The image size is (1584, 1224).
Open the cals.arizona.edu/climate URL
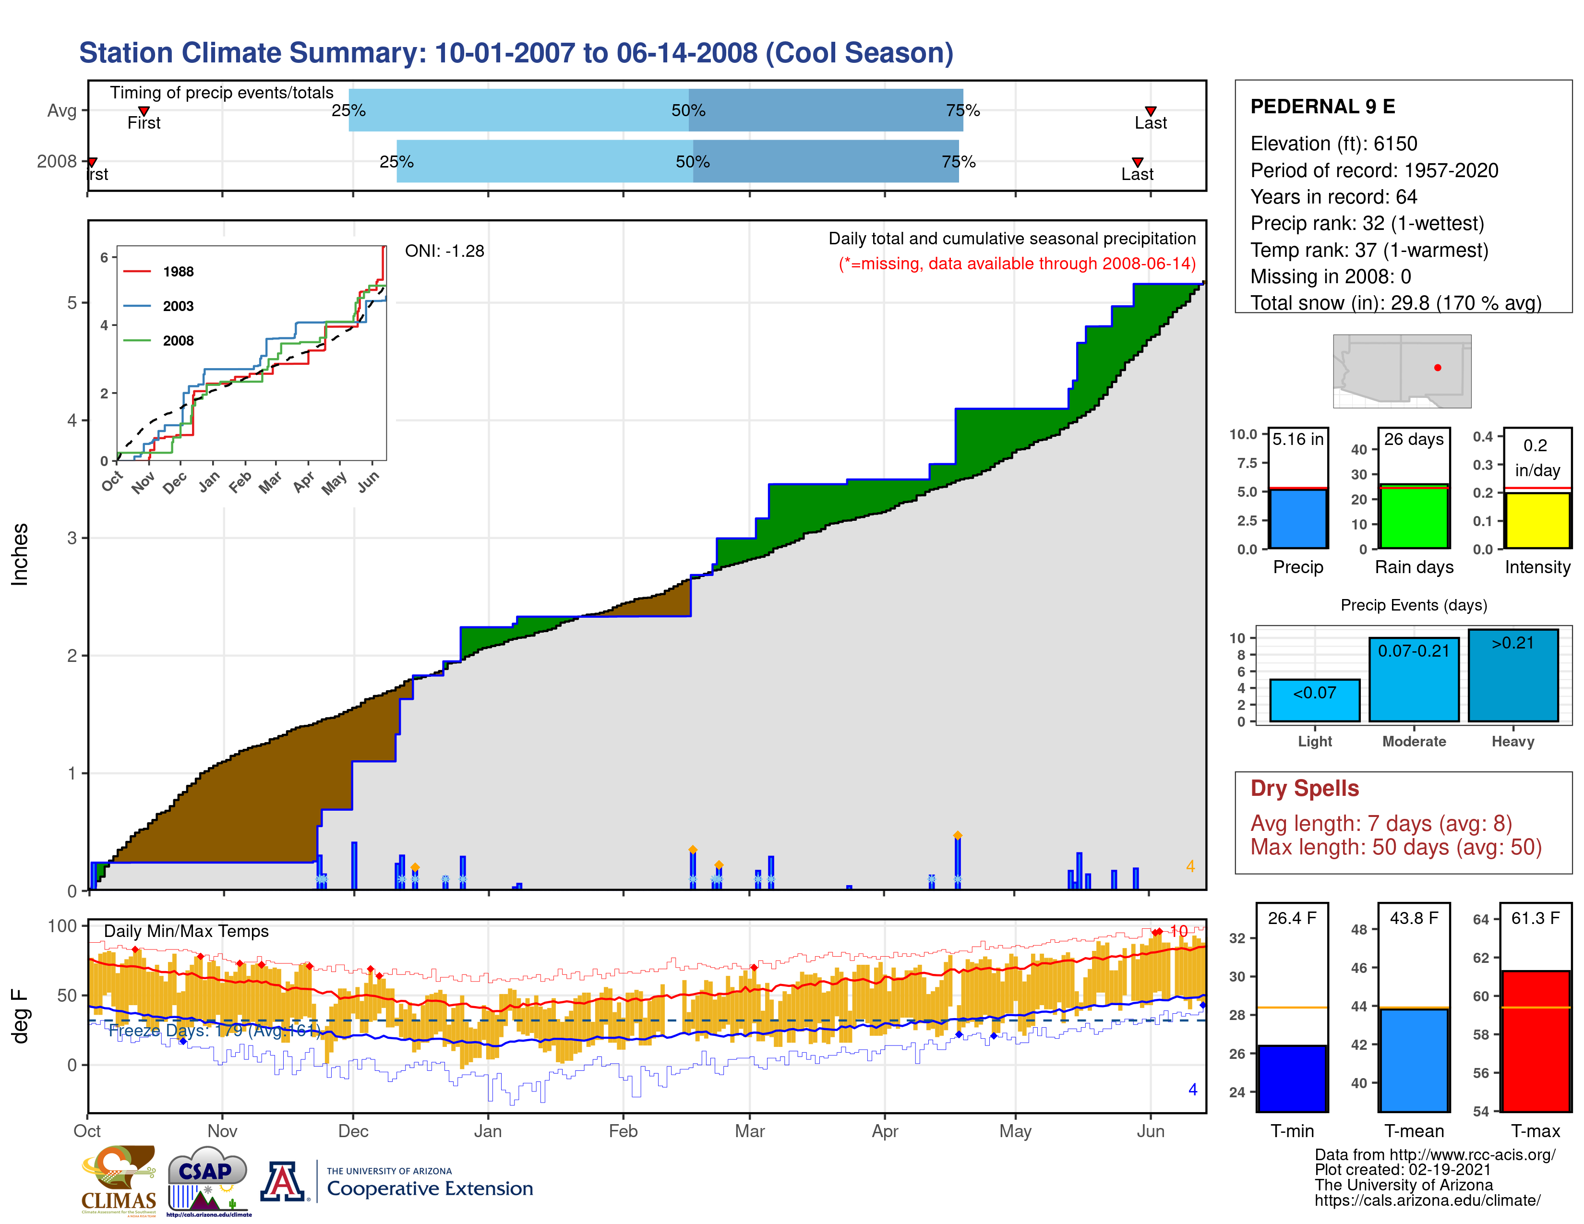tap(1428, 1201)
